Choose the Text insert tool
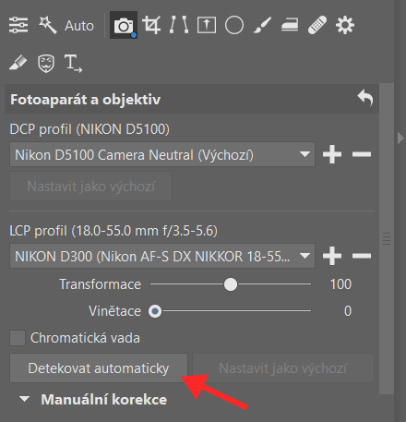The height and width of the screenshot is (422, 406). 73,64
